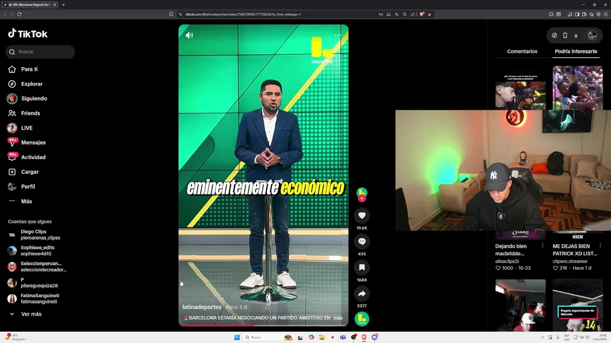Open the Seleccionperuan... account
Screen dimensions: 611x343
[x=37, y=267]
